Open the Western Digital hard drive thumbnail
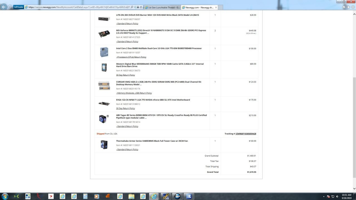This screenshot has width=356, height=200. [104, 67]
